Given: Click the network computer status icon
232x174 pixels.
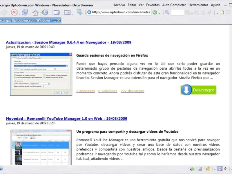Looking at the screenshot, I should point(200,169).
